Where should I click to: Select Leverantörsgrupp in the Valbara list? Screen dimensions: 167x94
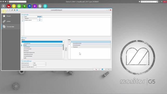click(x=43, y=49)
